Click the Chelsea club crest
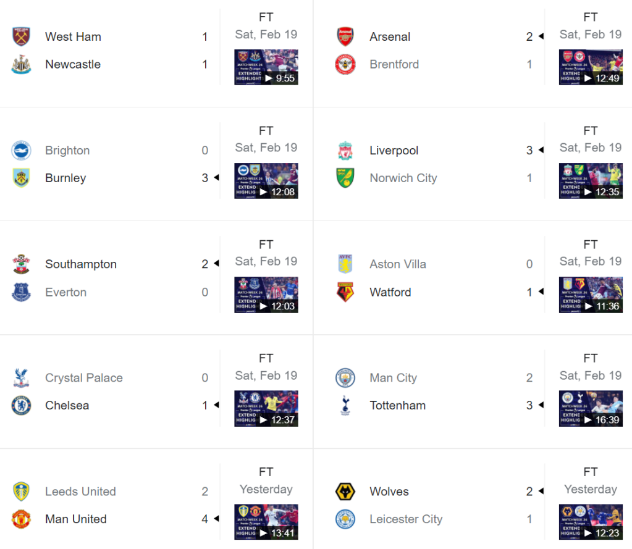The height and width of the screenshot is (549, 632). [21, 406]
